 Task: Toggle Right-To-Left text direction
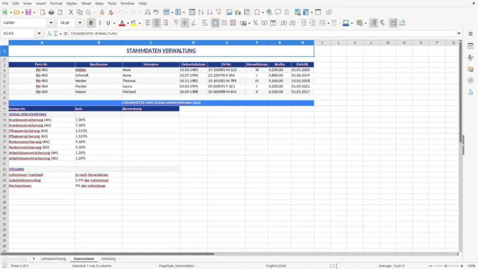[383, 23]
